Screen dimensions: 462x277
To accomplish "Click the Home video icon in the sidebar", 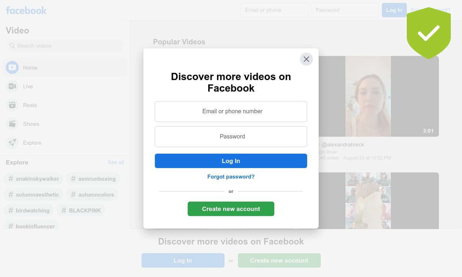I will click(x=12, y=67).
